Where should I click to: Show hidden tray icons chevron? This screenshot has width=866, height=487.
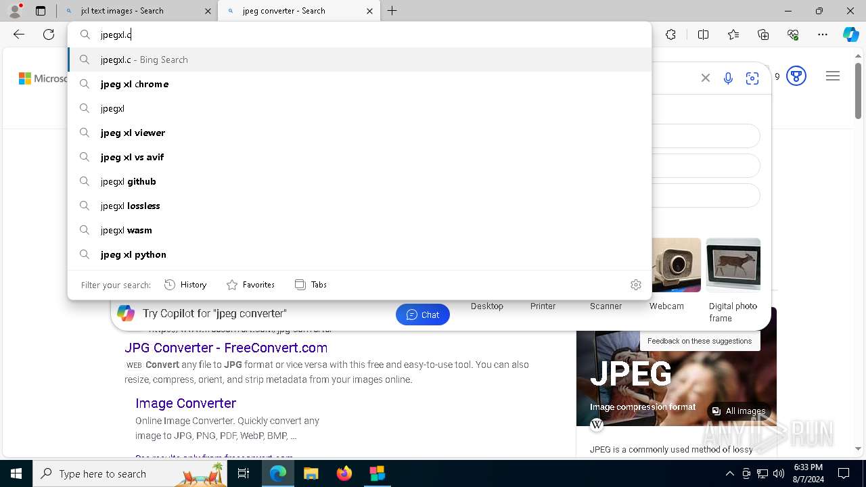click(x=729, y=473)
